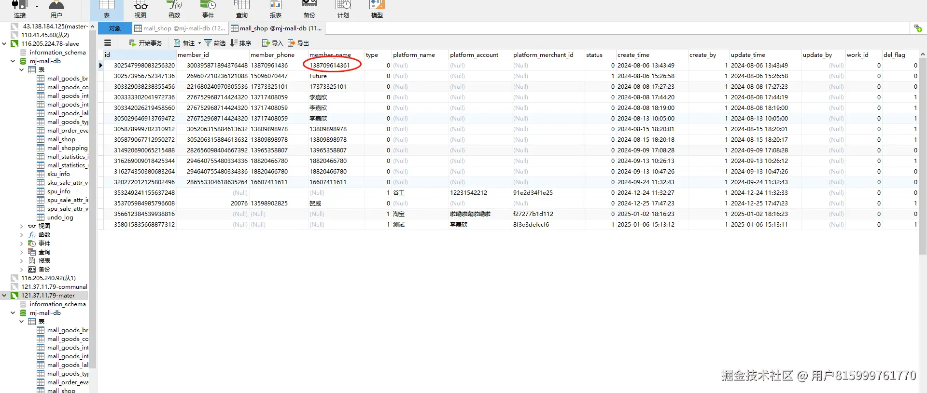Viewport: 927px width, 393px height.
Task: Click the 筛选 filter funnel button
Action: (x=215, y=43)
